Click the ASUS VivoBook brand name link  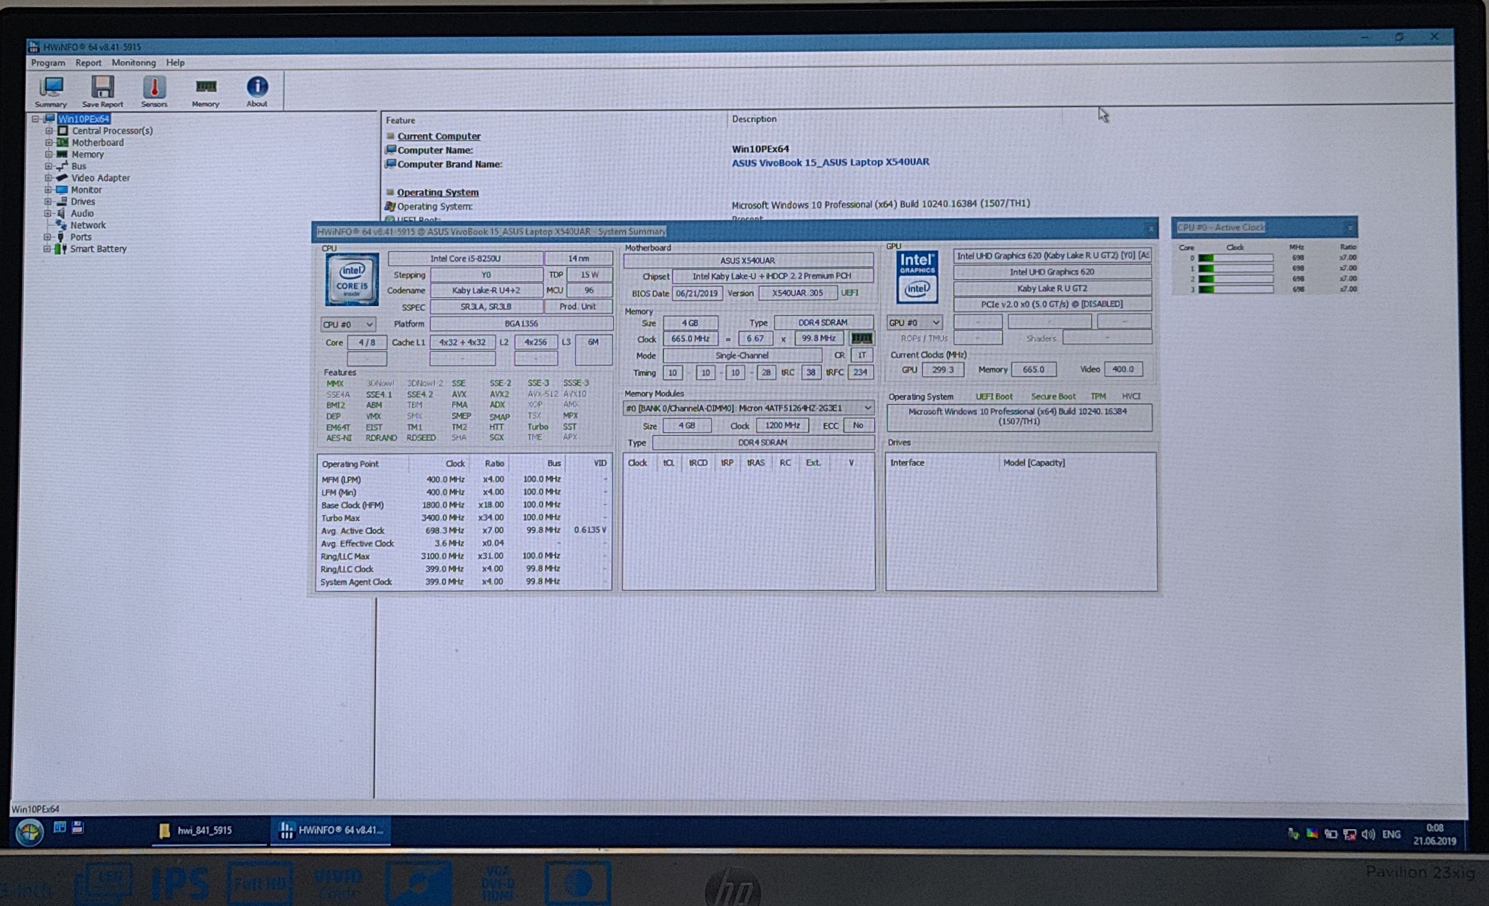(x=830, y=162)
